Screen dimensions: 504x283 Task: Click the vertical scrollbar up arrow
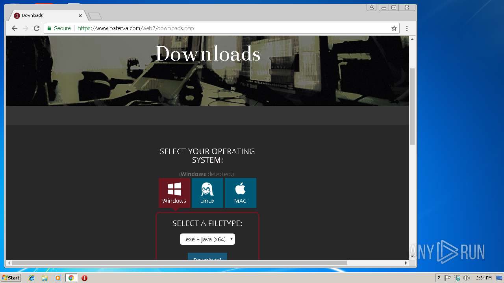(x=412, y=39)
